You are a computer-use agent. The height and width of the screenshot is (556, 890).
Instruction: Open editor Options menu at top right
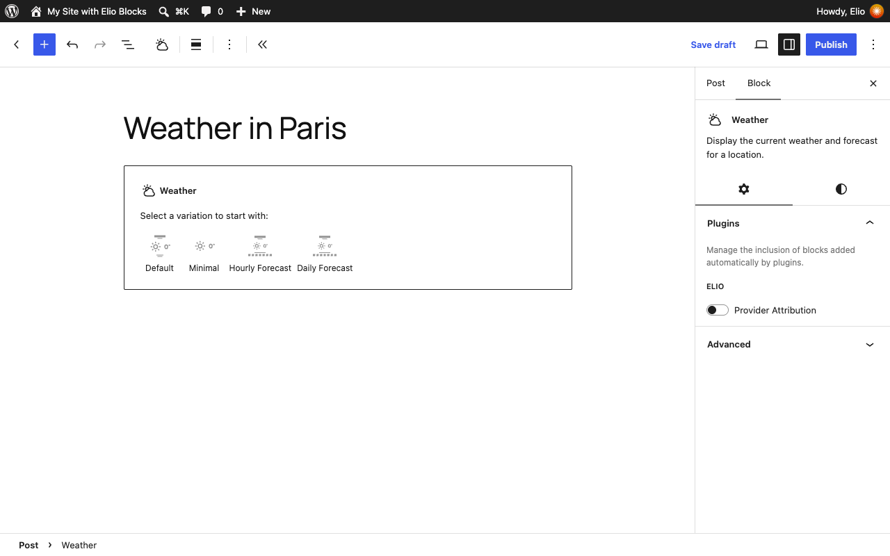873,44
